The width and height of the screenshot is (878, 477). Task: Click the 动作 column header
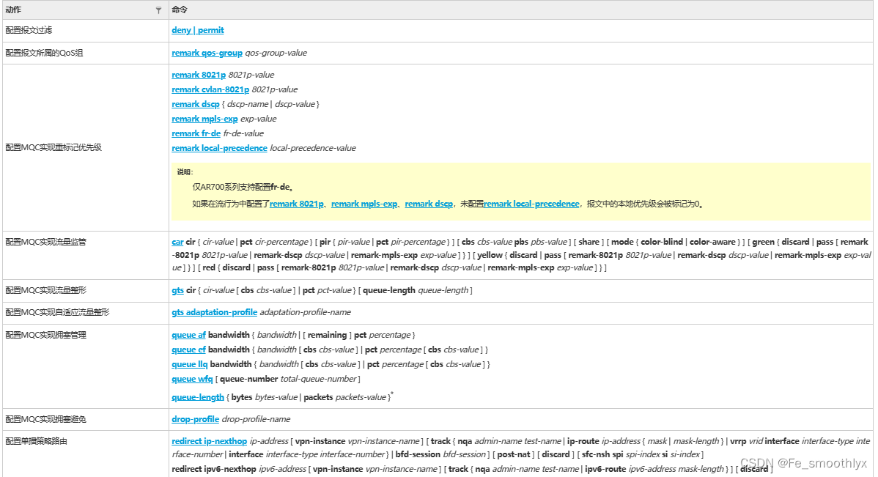tap(85, 10)
